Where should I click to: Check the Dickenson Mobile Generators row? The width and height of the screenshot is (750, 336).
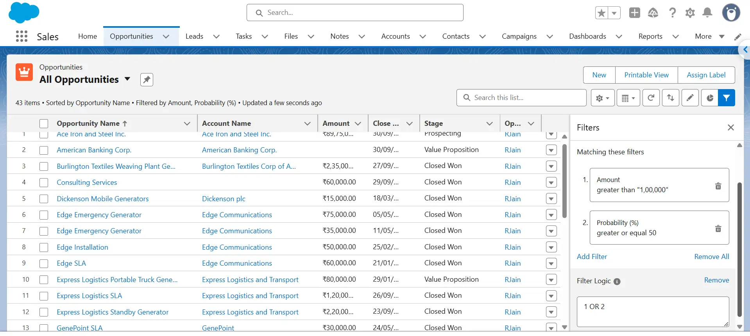coord(44,199)
